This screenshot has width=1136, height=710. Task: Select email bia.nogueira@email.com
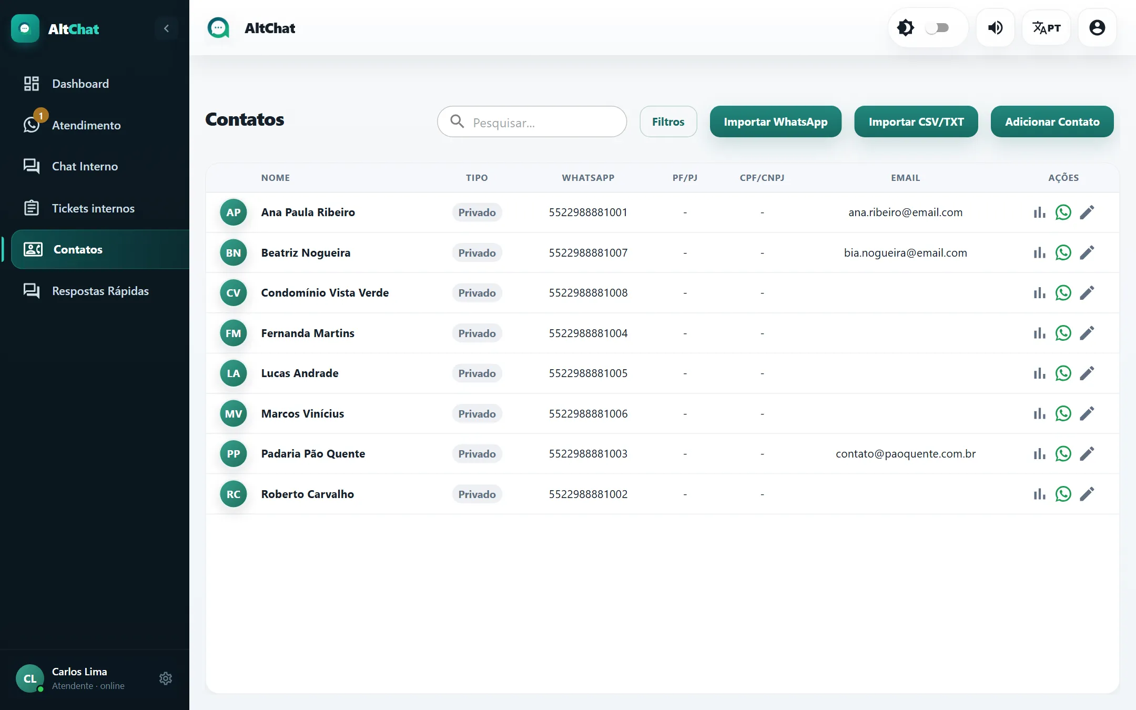905,253
